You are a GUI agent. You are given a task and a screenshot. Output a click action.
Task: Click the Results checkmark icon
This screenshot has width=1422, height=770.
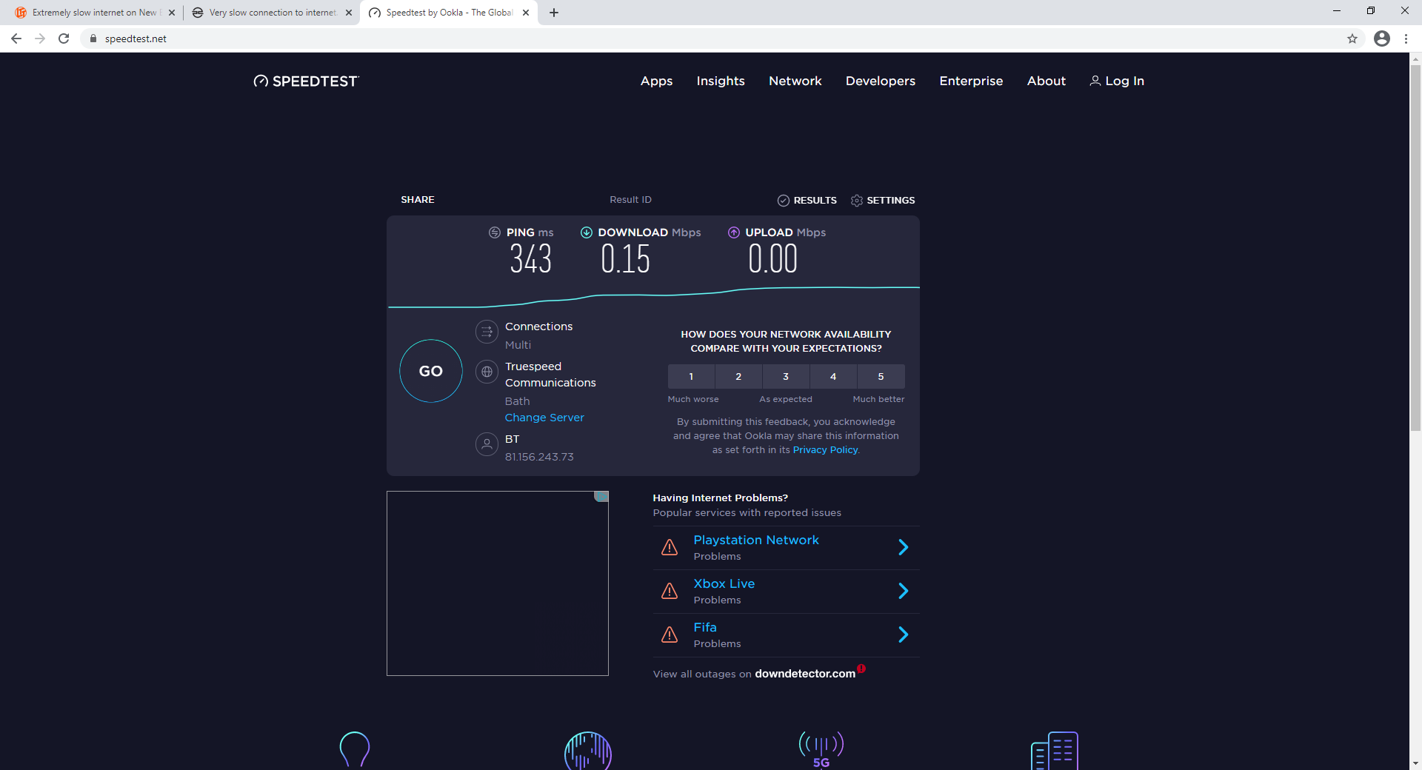[x=784, y=201]
